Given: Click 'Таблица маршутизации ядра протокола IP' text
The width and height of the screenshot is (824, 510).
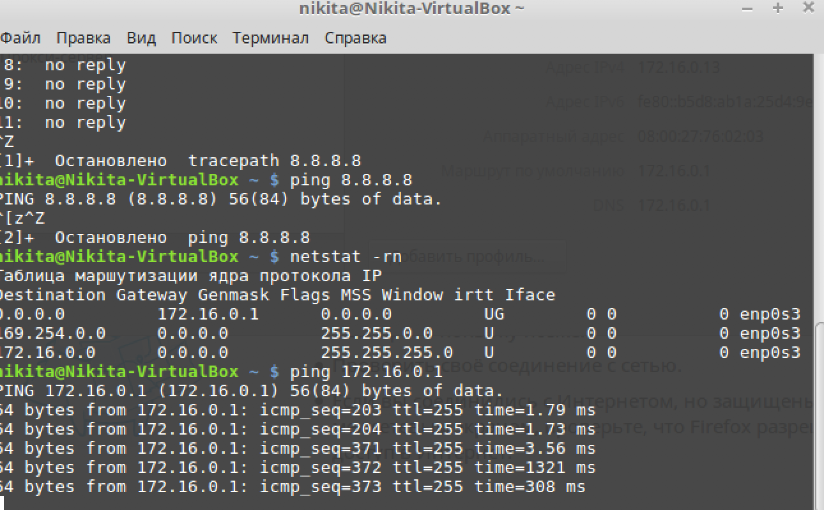Looking at the screenshot, I should 190,275.
